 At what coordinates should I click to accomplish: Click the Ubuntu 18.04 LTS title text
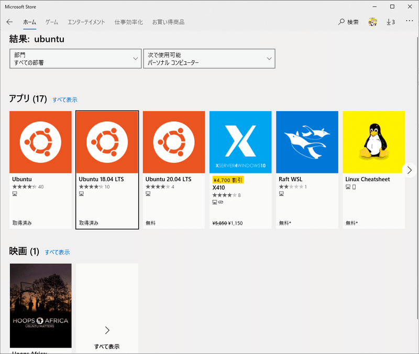click(x=101, y=179)
